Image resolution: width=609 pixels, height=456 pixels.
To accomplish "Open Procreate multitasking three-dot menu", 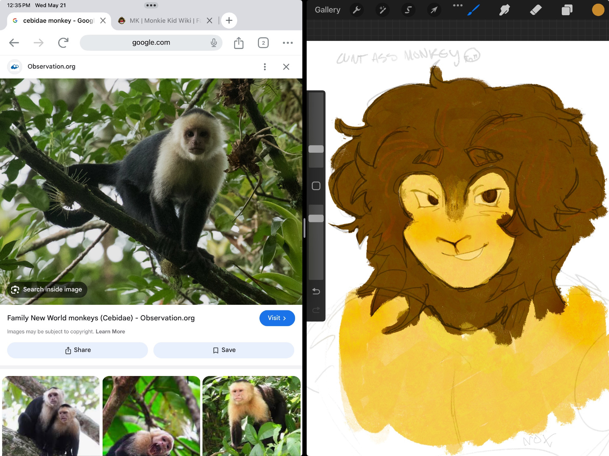I will point(457,5).
